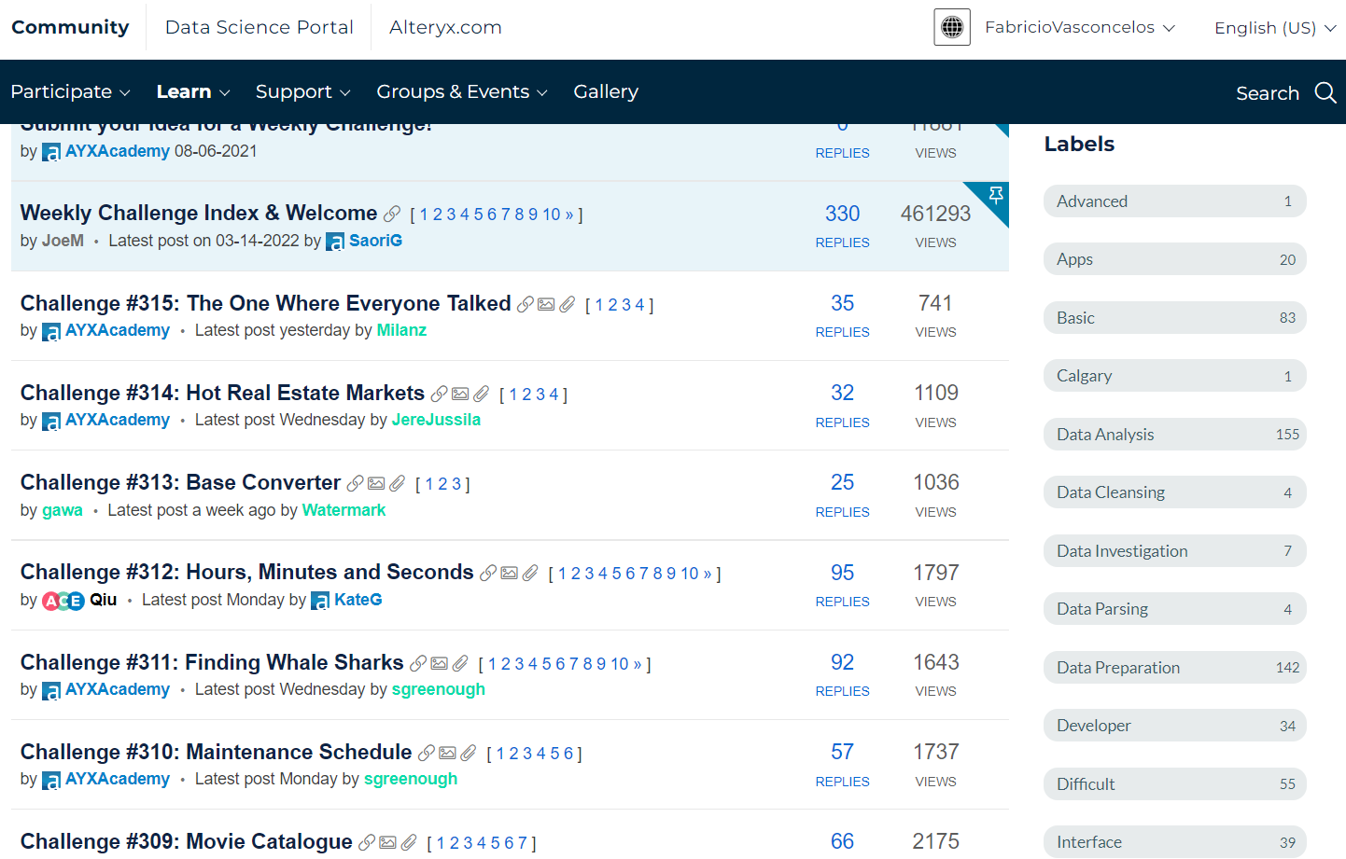Image resolution: width=1346 pixels, height=859 pixels.
Task: Click the Search text in navigation bar
Action: tap(1268, 93)
